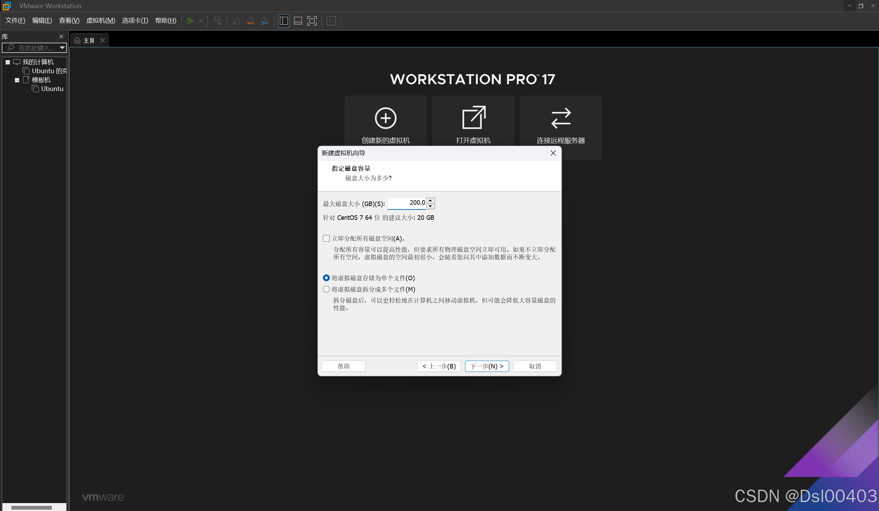The image size is (879, 511).
Task: Close the 主页 tab
Action: [103, 41]
